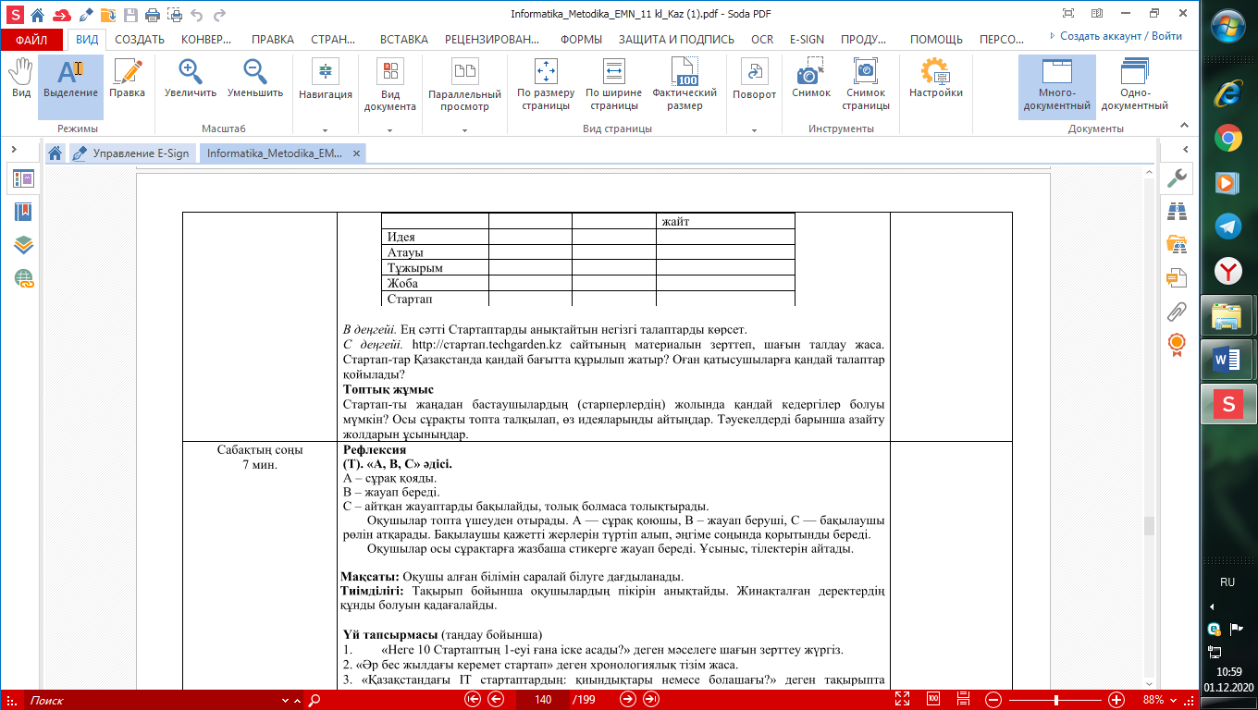Zoom out with the Уменьшить button
The image size is (1258, 710).
(x=255, y=80)
